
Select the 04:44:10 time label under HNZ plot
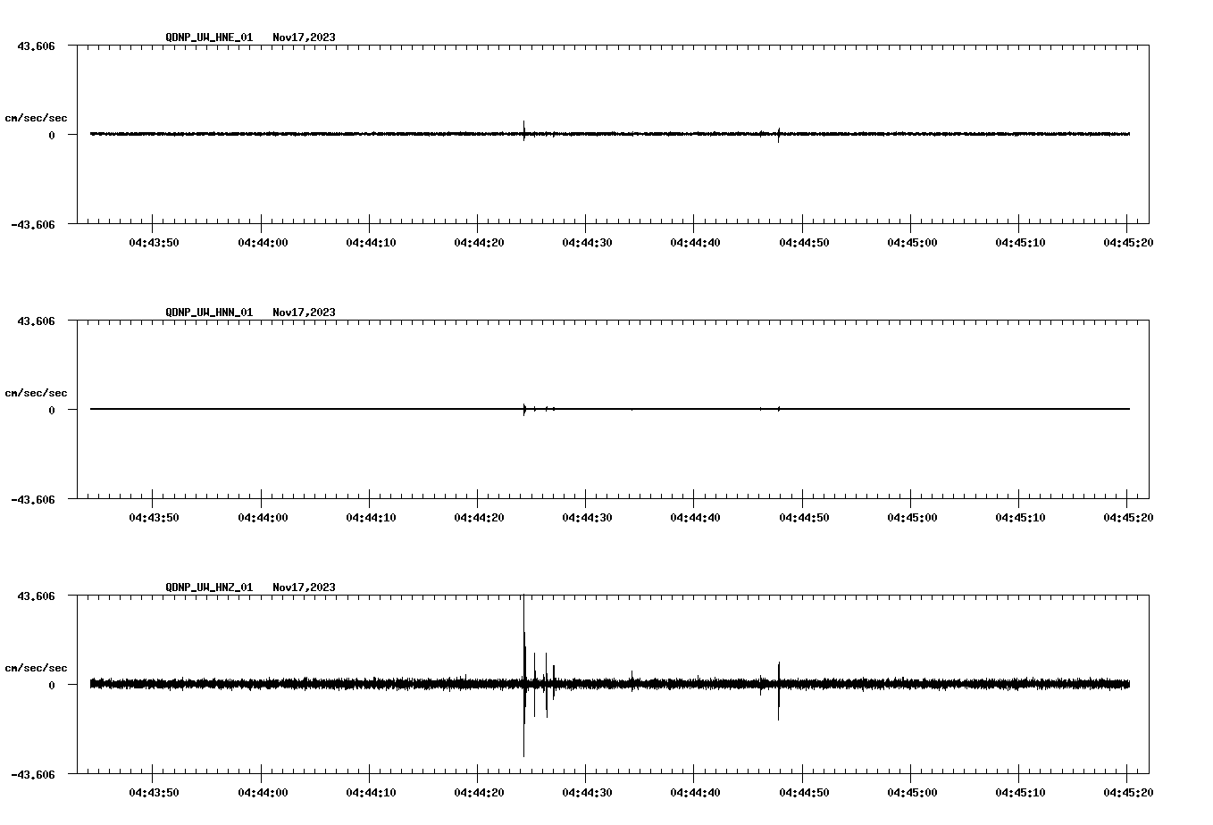(x=369, y=792)
